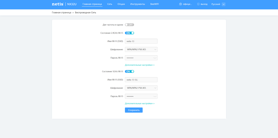
Task: Click the Состояние 5GHz Wi-Fi label
Action: [x=113, y=72]
